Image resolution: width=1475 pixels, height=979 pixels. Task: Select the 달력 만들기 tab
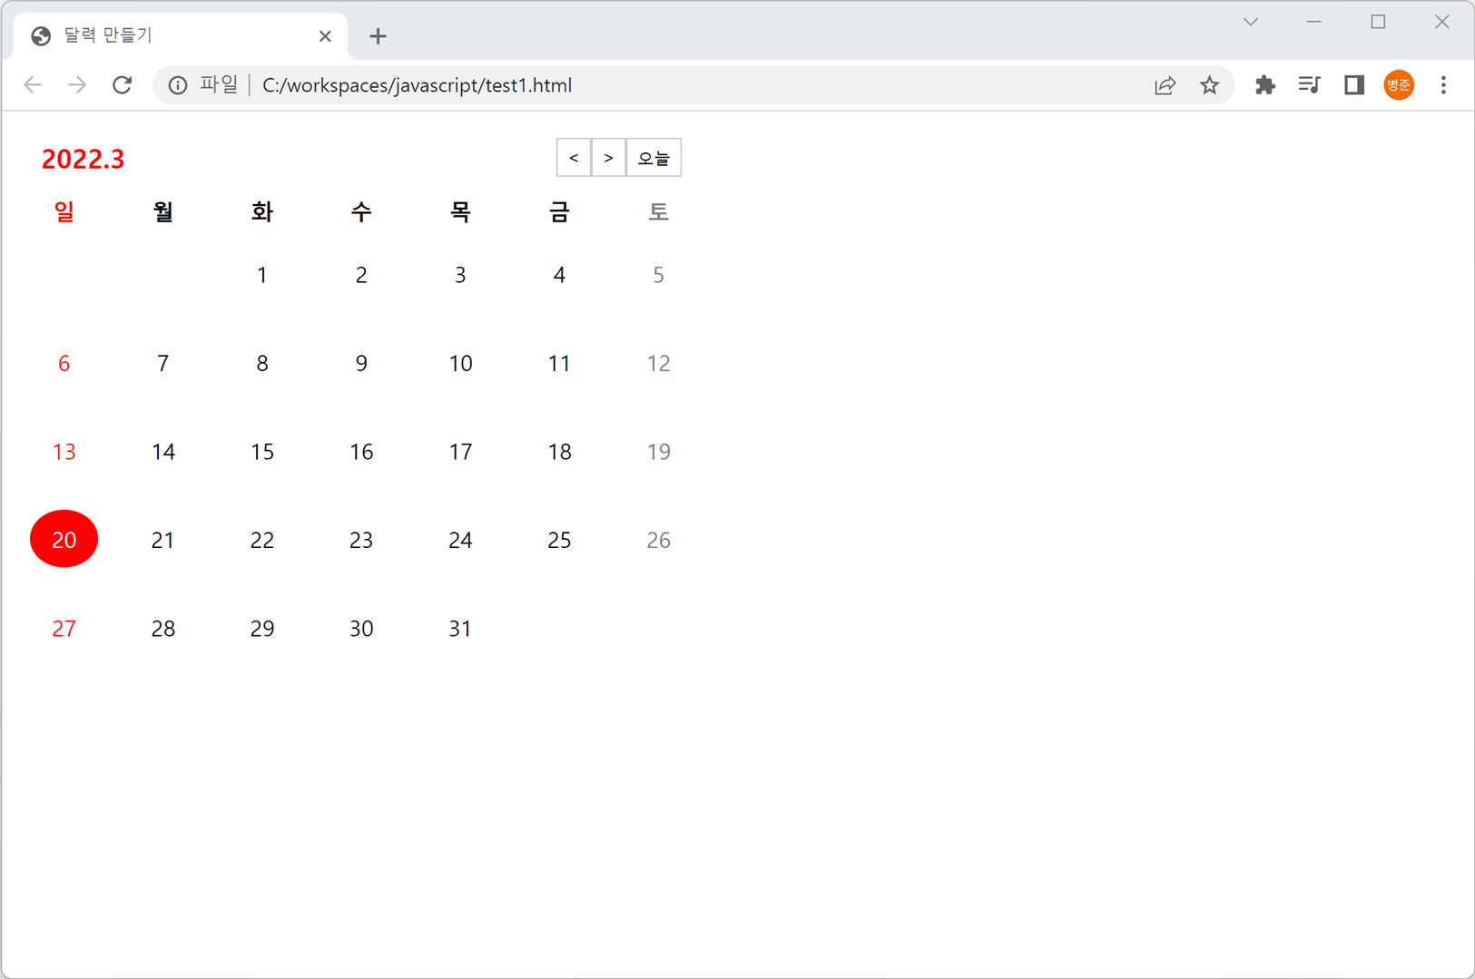tap(182, 36)
